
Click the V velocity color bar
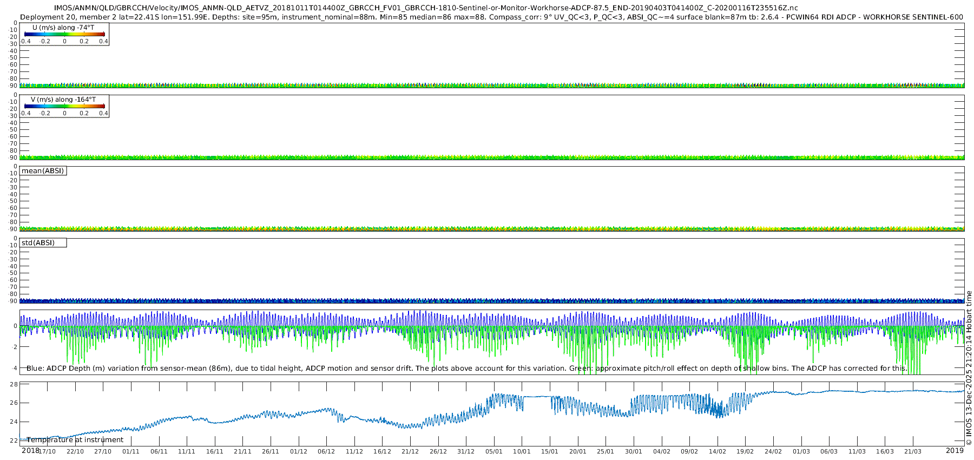[x=64, y=106]
